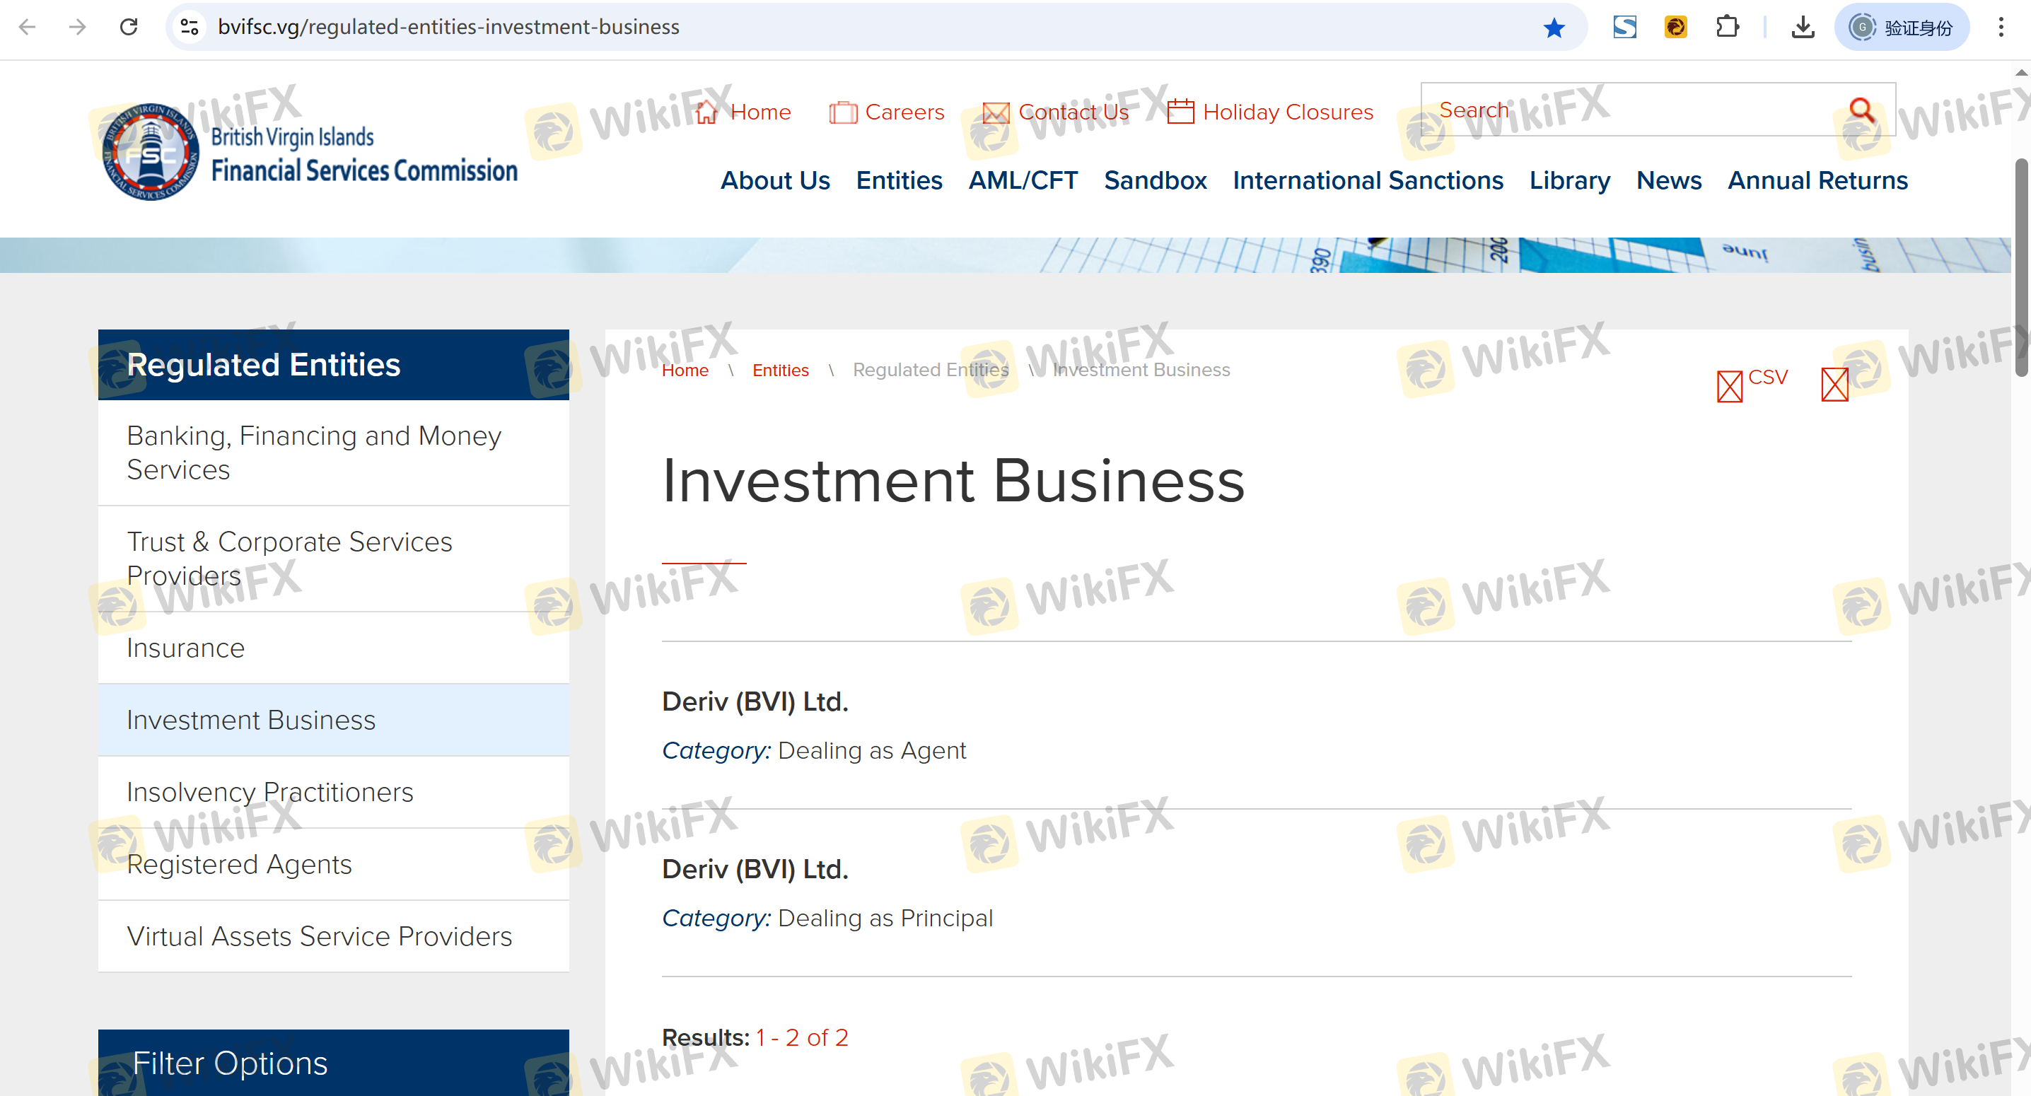Open the About Us menu
The width and height of the screenshot is (2031, 1096).
774,180
